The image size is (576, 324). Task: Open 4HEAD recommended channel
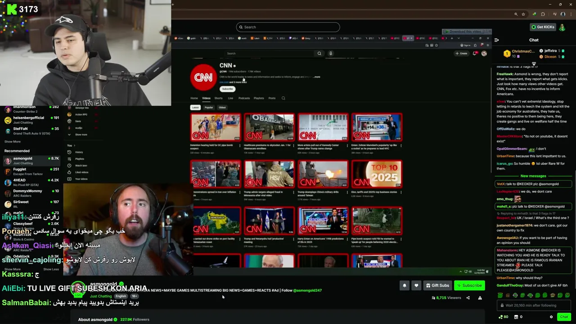point(31,182)
